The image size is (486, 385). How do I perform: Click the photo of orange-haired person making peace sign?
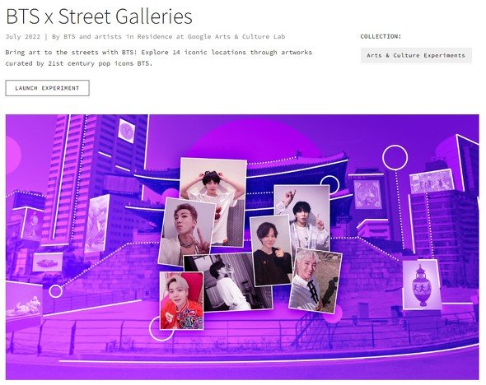point(186,232)
